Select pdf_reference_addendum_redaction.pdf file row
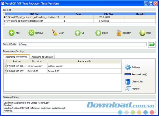 [x=79, y=17]
